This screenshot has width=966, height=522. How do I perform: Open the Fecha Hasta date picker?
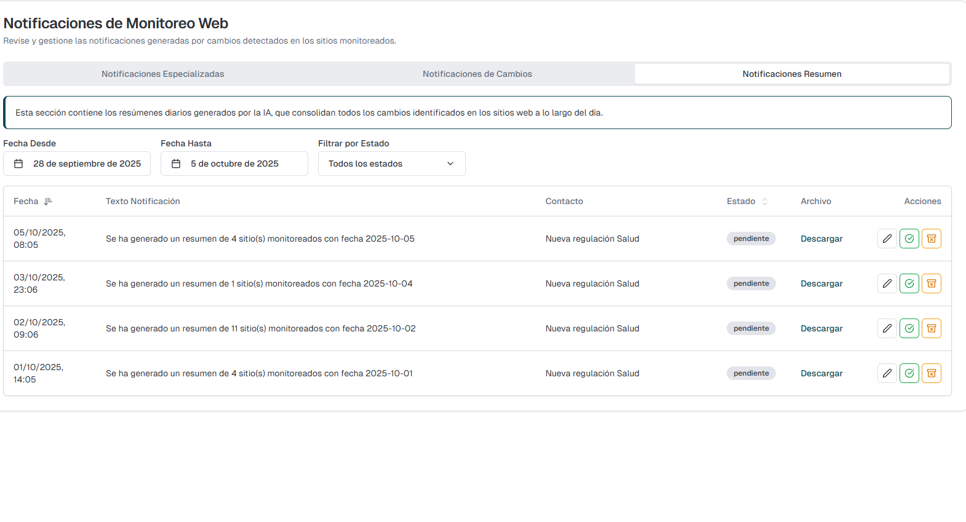point(234,164)
